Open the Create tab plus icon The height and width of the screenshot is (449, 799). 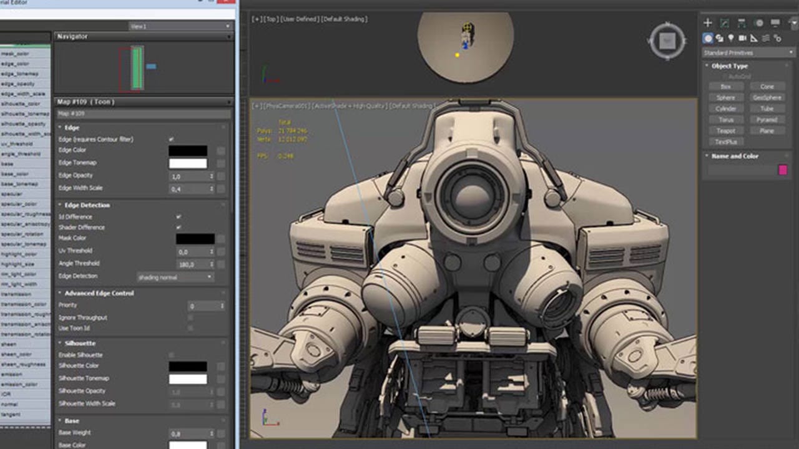[708, 23]
